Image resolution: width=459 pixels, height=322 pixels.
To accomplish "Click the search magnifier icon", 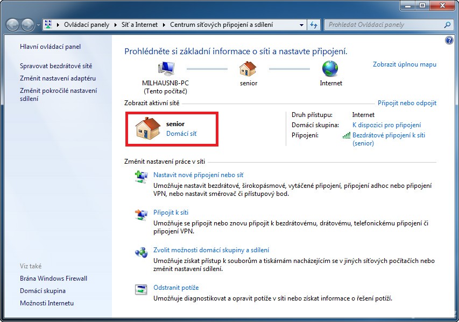I will click(x=447, y=25).
